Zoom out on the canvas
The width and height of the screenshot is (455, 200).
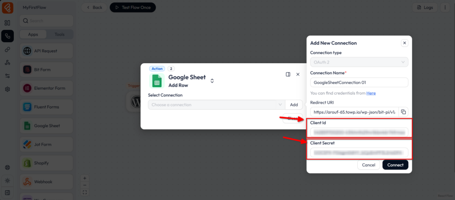85,185
